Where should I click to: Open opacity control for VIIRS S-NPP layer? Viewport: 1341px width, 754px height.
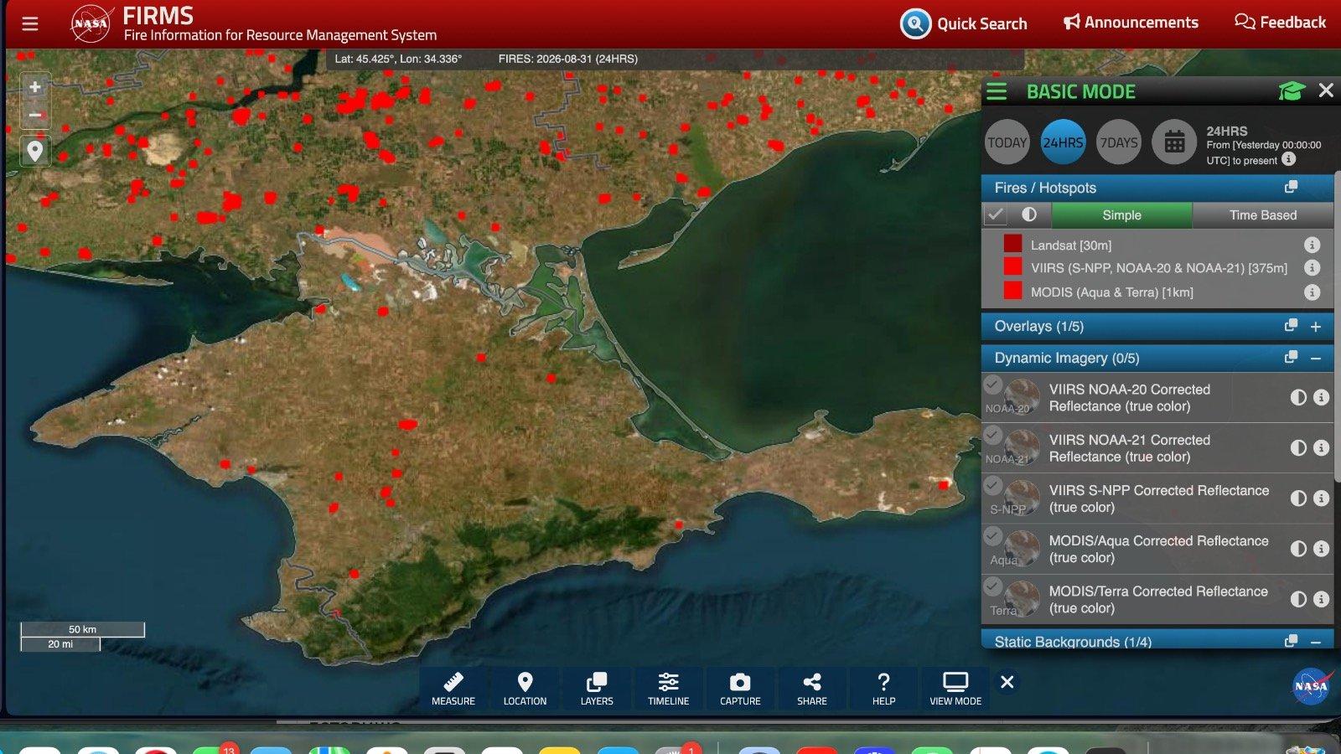1298,498
